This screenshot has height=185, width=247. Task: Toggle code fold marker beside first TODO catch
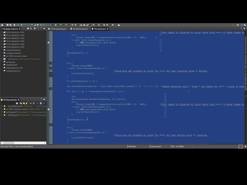point(49,42)
